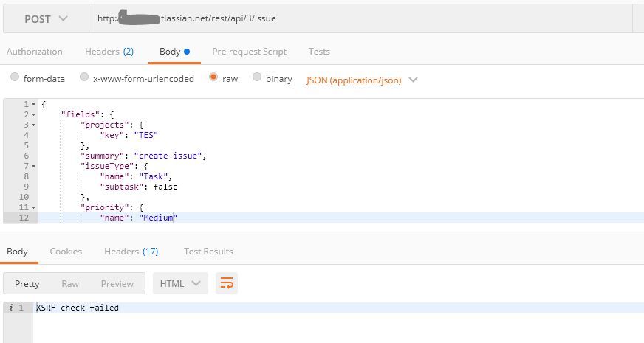
Task: Switch to the Tests tab
Action: pyautogui.click(x=319, y=52)
